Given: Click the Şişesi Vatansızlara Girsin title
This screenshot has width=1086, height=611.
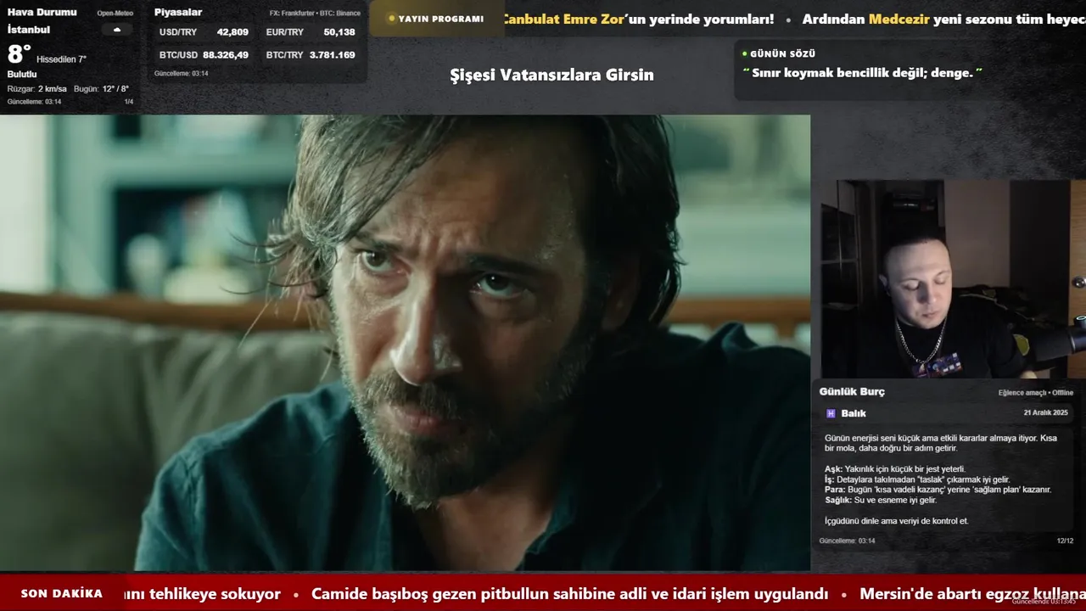Looking at the screenshot, I should point(551,75).
